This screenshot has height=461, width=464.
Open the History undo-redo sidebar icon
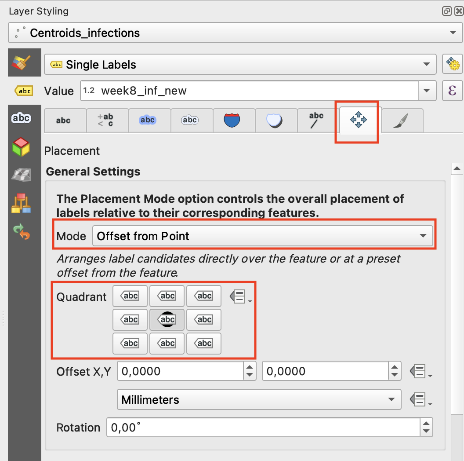pos(21,232)
